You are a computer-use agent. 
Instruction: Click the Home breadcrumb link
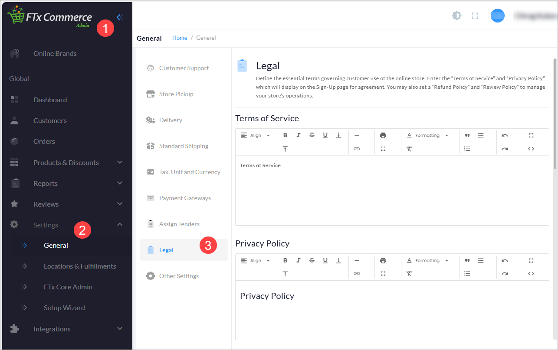(180, 38)
